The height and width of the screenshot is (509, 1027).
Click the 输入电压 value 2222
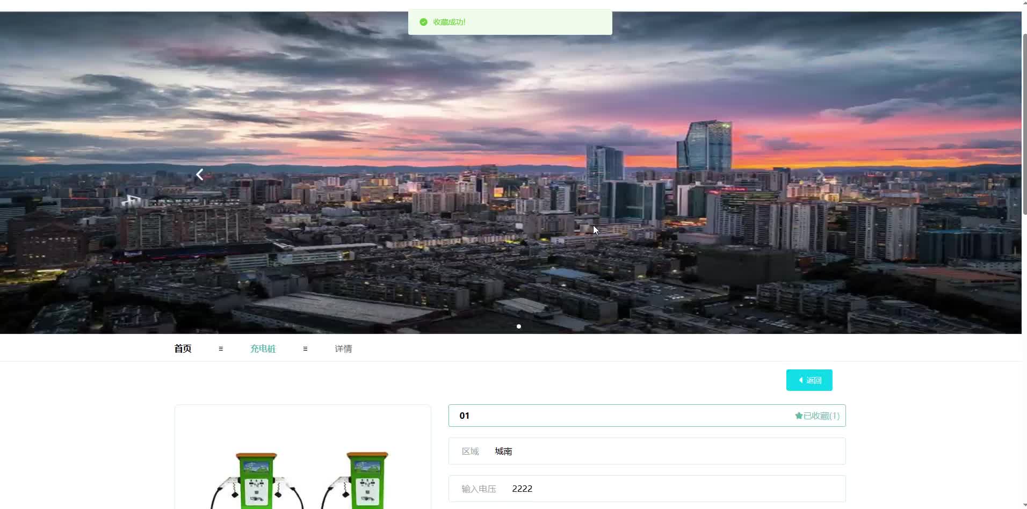click(x=522, y=489)
